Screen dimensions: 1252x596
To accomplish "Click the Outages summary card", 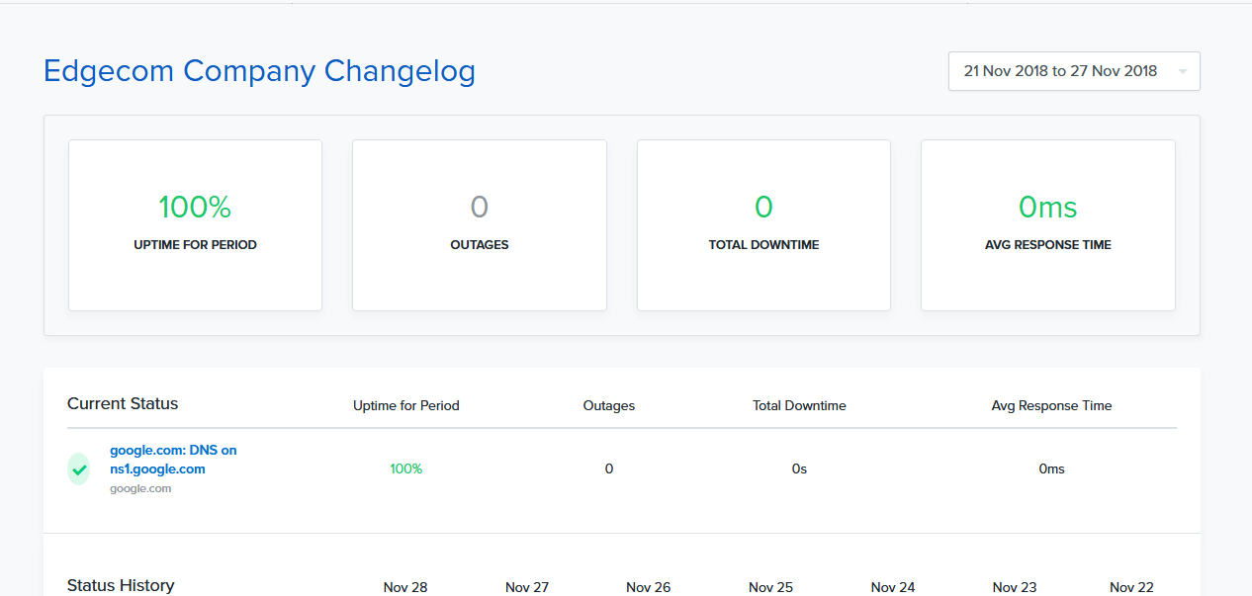I will tap(480, 225).
